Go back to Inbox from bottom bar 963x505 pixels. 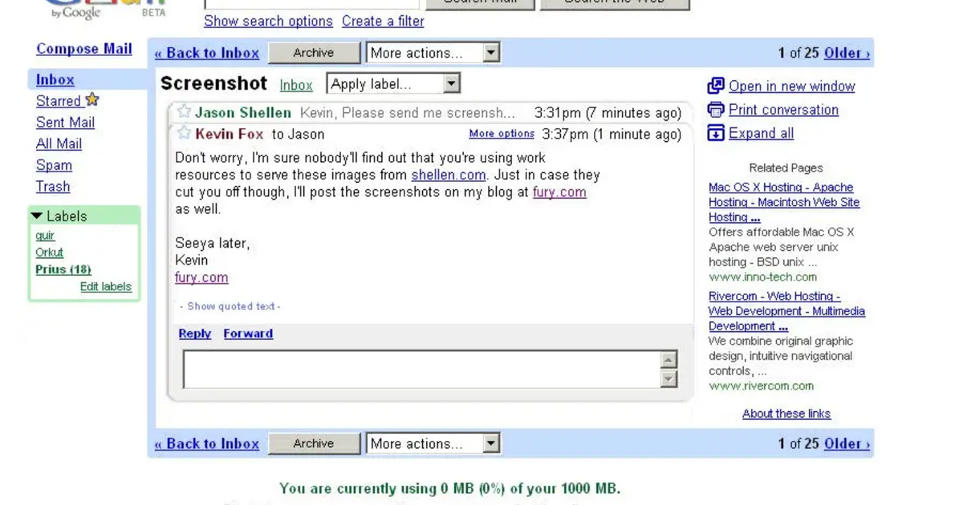pyautogui.click(x=207, y=443)
